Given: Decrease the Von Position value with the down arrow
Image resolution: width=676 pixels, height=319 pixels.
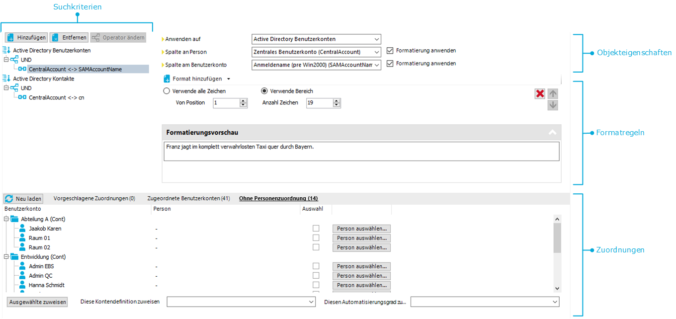Looking at the screenshot, I should (243, 105).
